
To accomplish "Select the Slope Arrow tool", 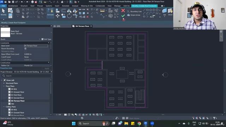I will click(134, 15).
